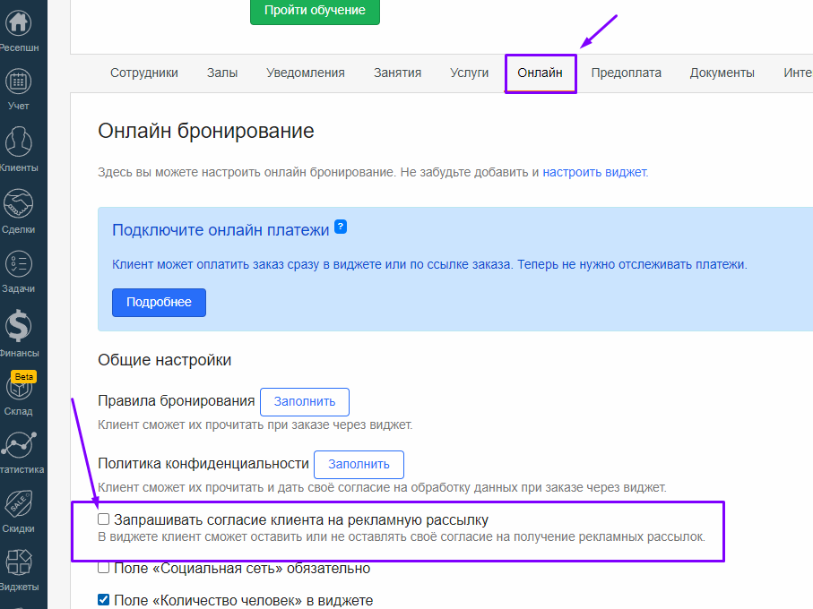This screenshot has width=813, height=609.
Task: Click the Общие настройки section heading
Action: [164, 360]
